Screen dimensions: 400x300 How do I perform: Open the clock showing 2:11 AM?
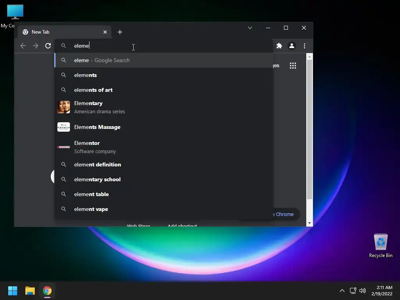382,291
